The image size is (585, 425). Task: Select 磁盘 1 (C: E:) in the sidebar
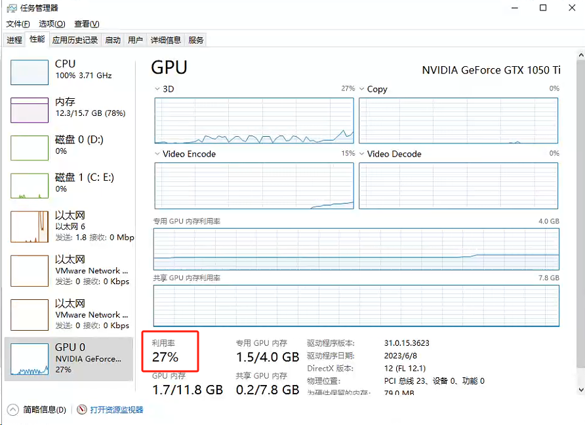(69, 185)
